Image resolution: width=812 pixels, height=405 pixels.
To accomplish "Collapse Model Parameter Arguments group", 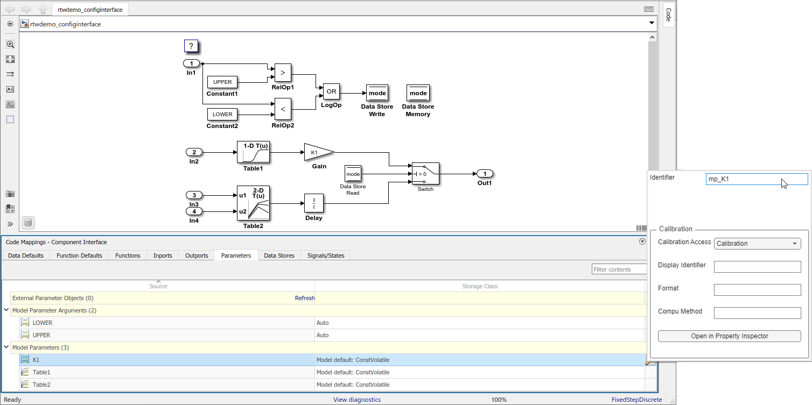I will 6,310.
